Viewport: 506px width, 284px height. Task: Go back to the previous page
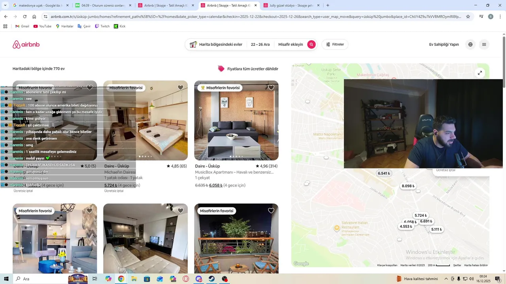point(6,17)
